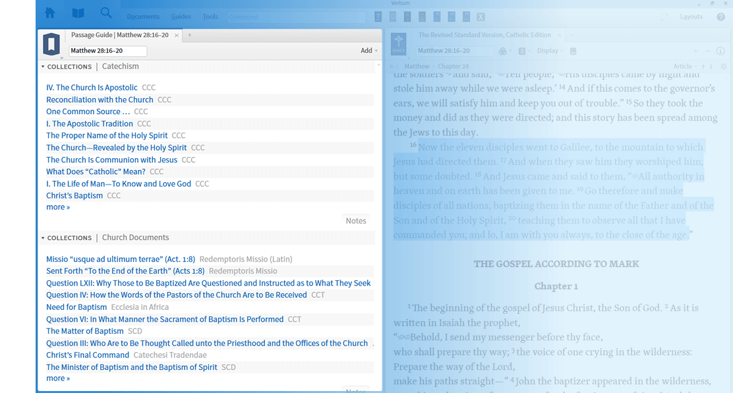Select the Passage Guide Matthew 28:16–20 tab
733x393 pixels.
120,35
